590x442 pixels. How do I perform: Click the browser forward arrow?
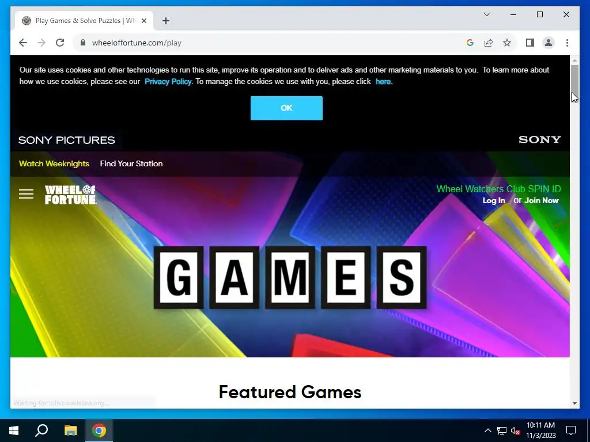pos(41,43)
